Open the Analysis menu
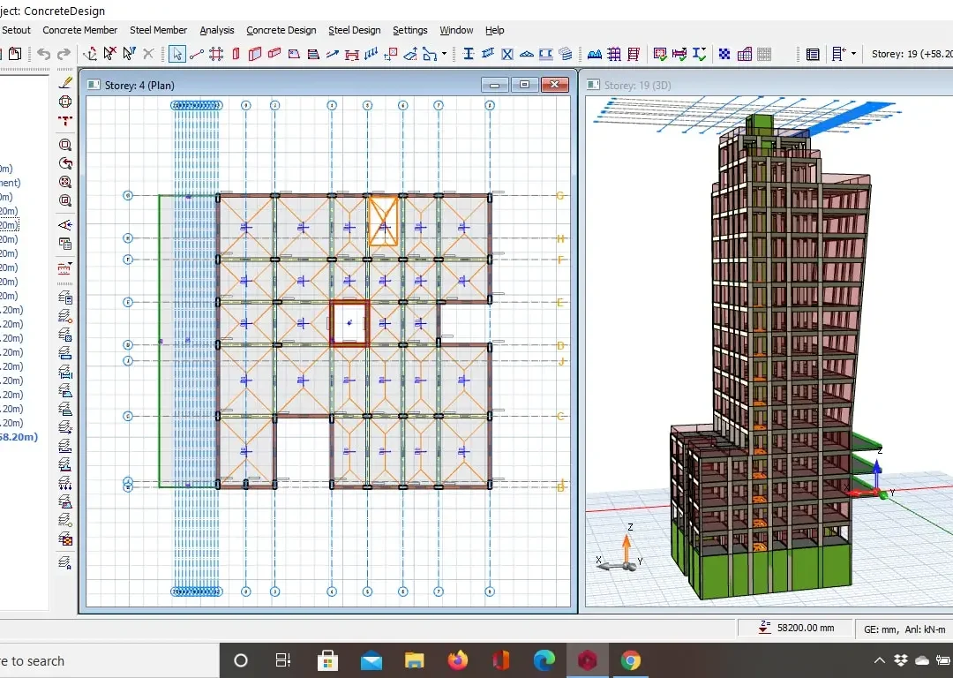The width and height of the screenshot is (953, 678). 216,30
